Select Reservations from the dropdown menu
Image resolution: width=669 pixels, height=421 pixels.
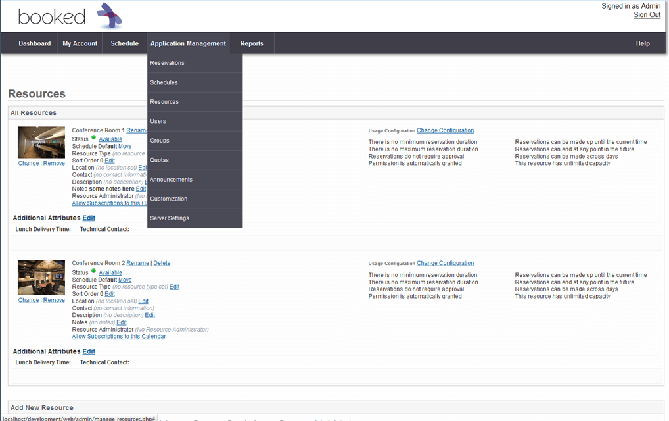click(x=168, y=63)
